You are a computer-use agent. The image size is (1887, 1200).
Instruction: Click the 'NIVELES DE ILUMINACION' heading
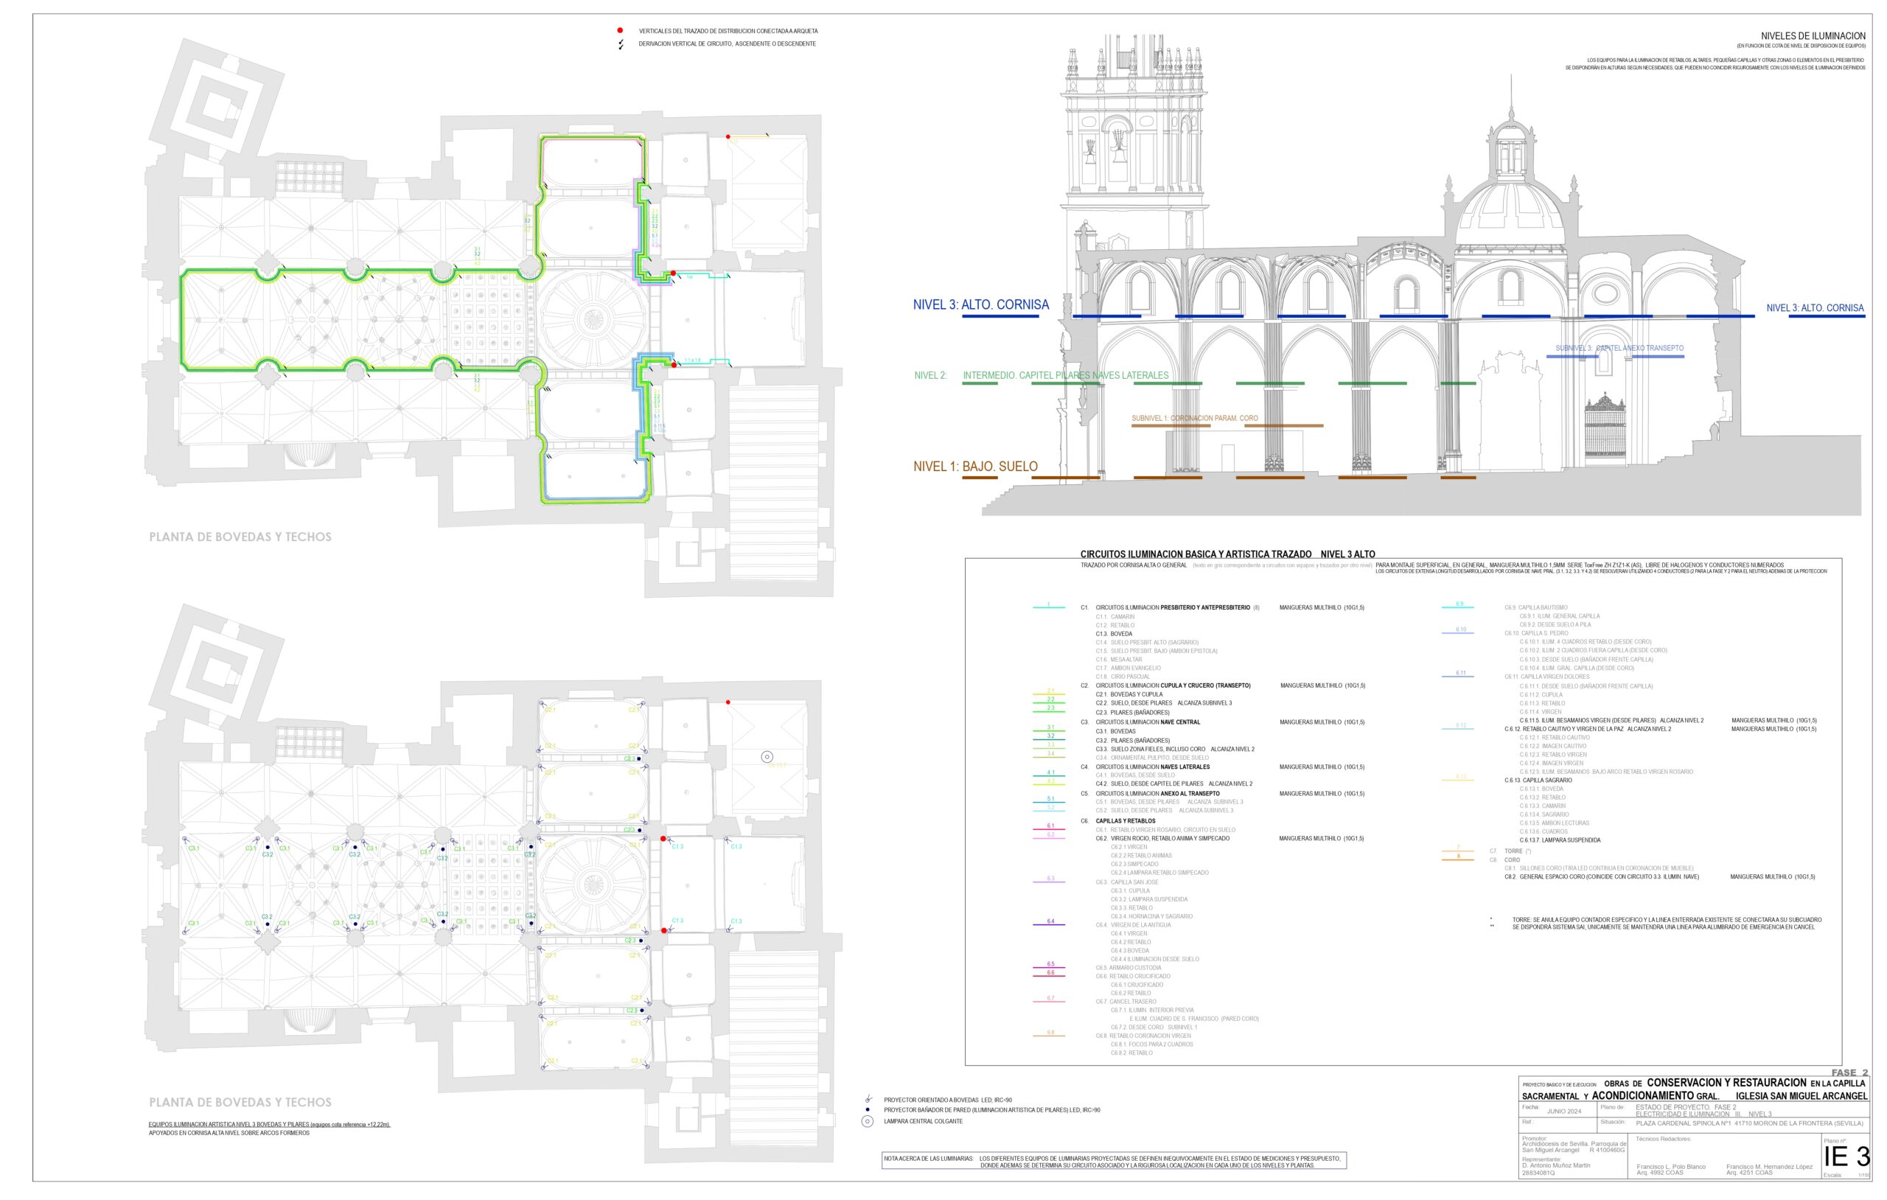(1813, 36)
